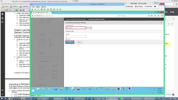Click the open folder icon in Acrobat
This screenshot has width=178, height=100.
point(3,10)
